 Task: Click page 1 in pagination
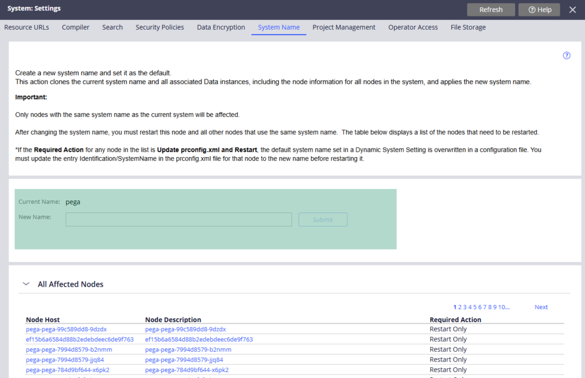point(455,307)
